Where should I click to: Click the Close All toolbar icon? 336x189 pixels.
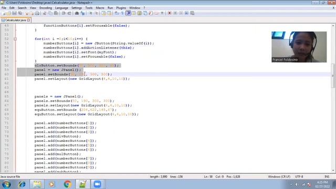pyautogui.click(x=32, y=13)
